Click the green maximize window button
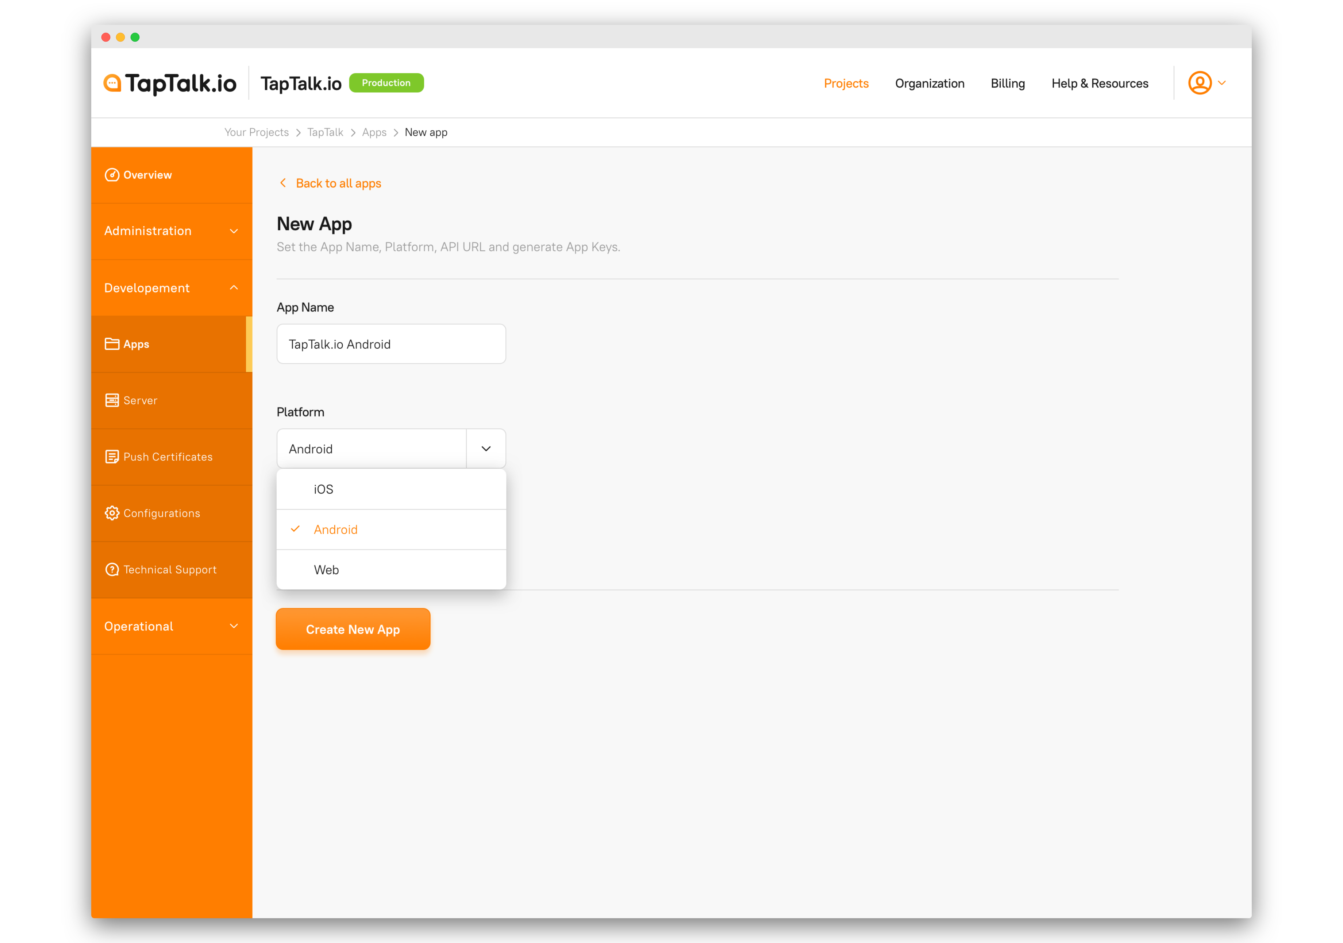The height and width of the screenshot is (943, 1343). (x=135, y=37)
